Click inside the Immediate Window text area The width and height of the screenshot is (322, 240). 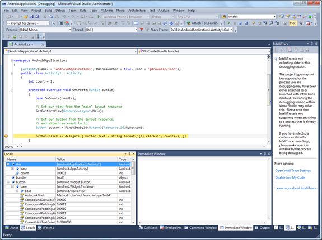202,189
